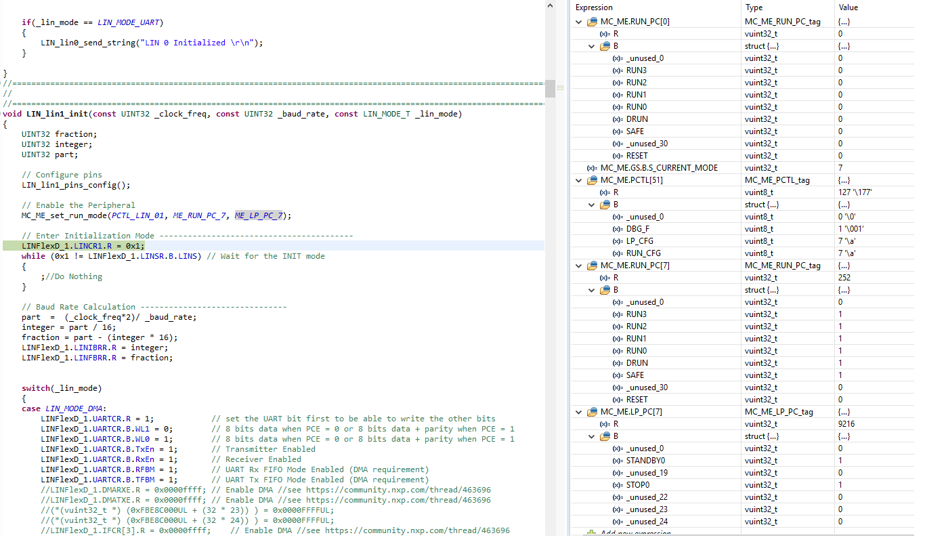Click the green plus icon for adding expressions

click(591, 532)
